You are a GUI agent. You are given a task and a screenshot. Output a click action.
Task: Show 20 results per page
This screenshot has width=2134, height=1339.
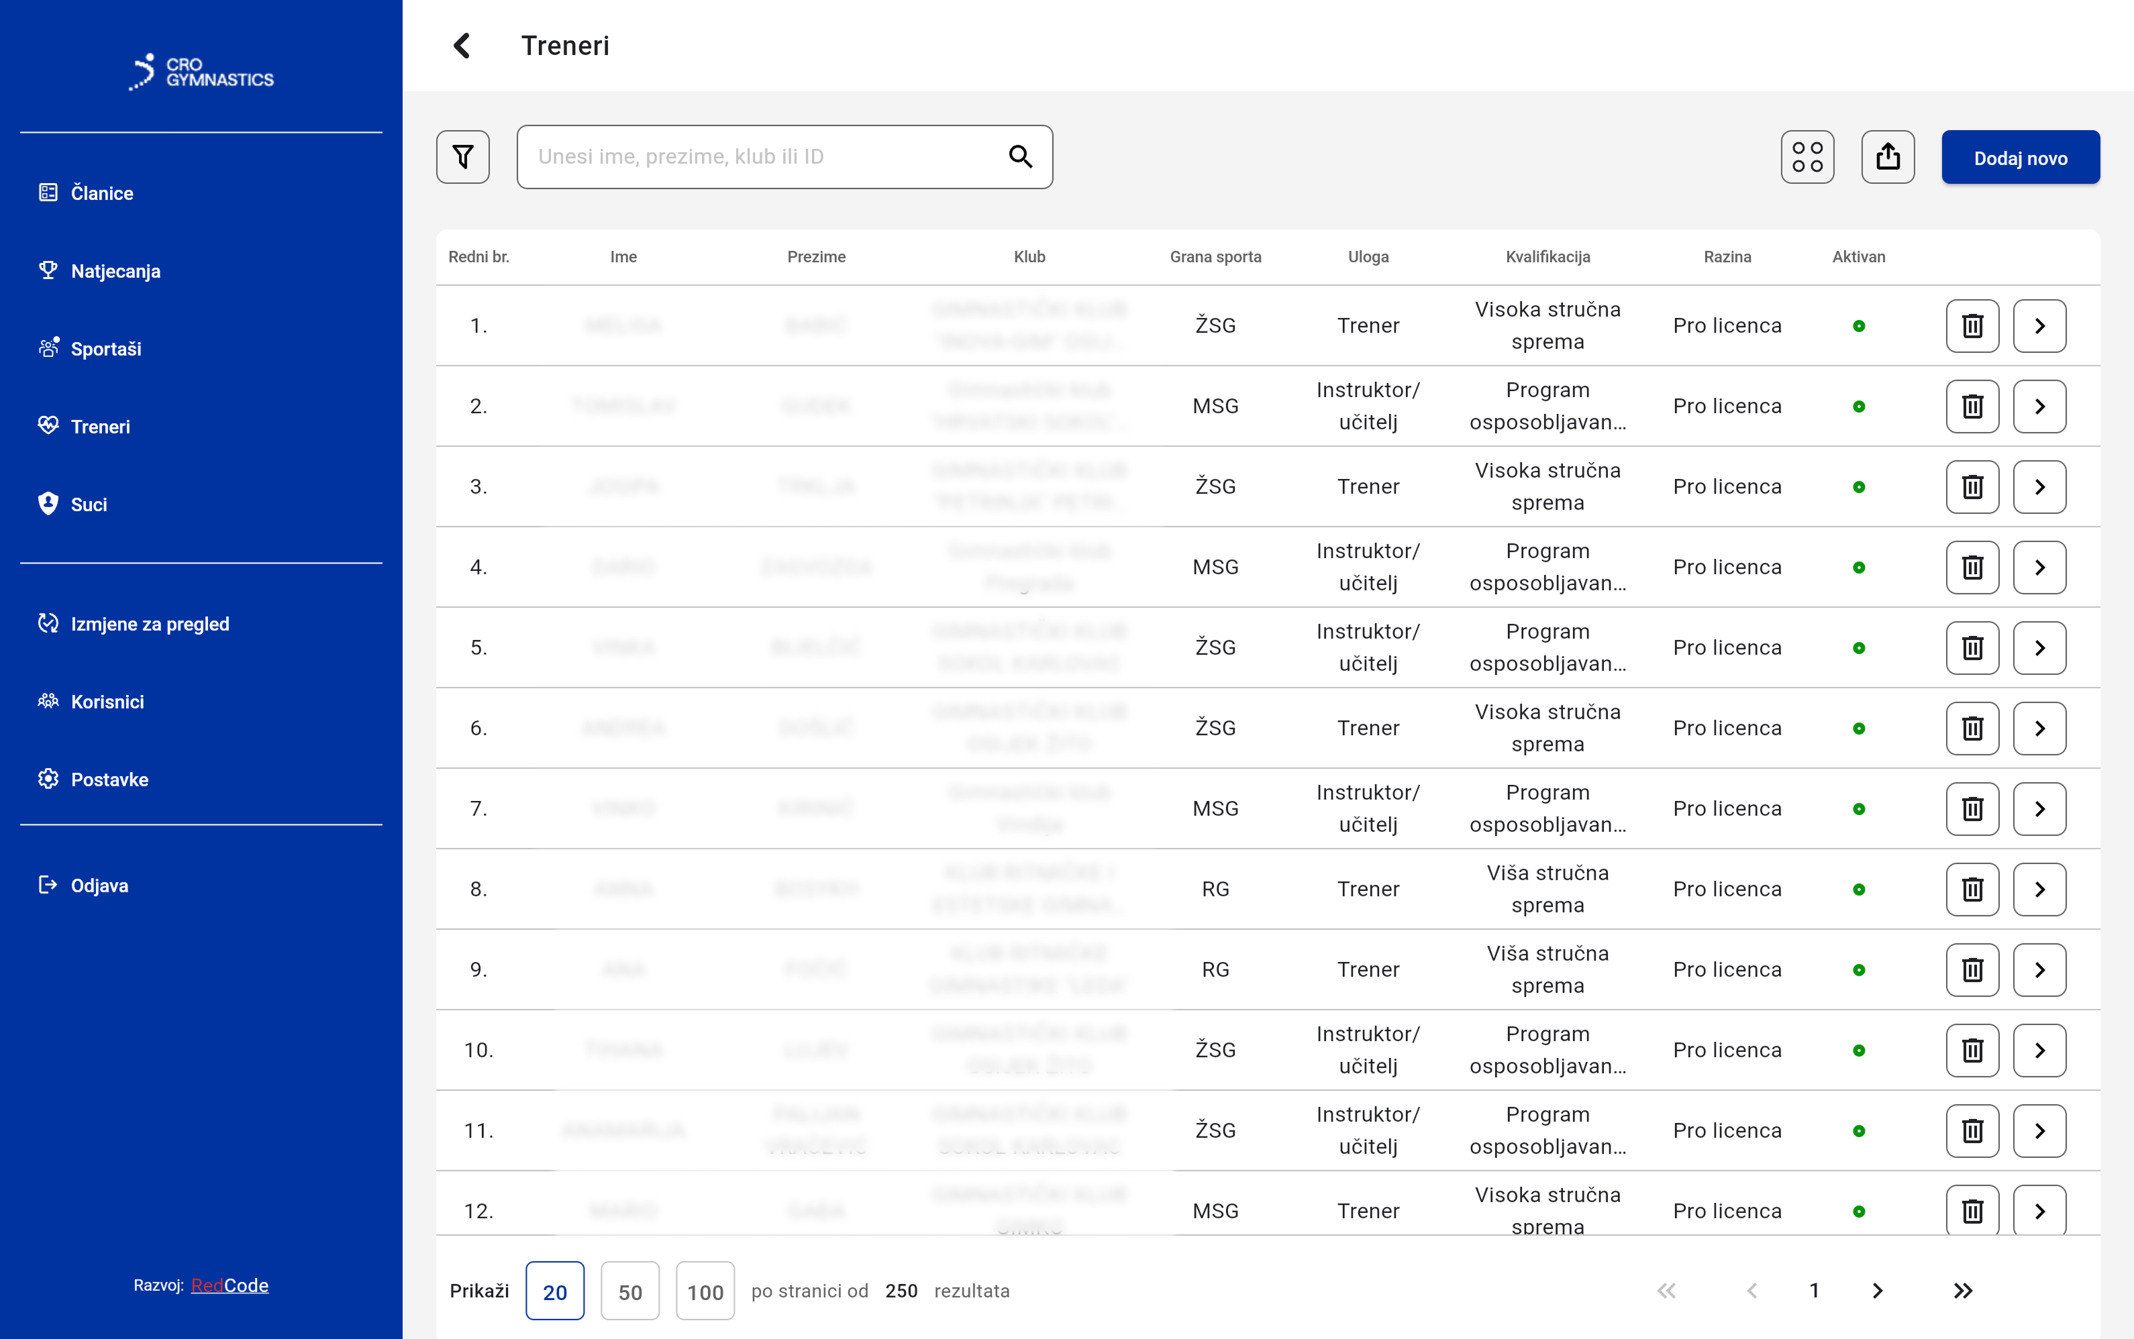tap(554, 1291)
